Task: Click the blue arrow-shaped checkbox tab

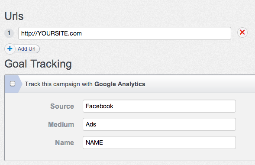Action: [x=13, y=84]
